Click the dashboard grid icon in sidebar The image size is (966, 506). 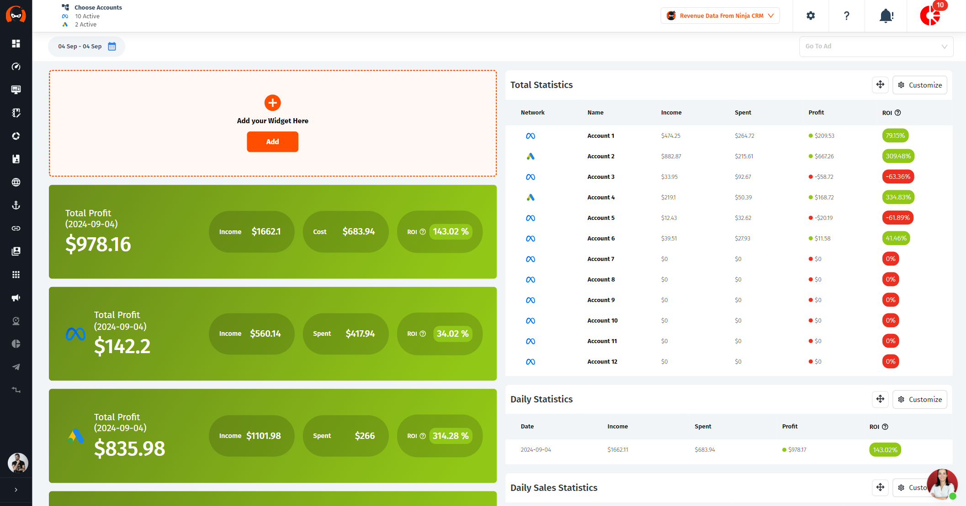pyautogui.click(x=16, y=43)
